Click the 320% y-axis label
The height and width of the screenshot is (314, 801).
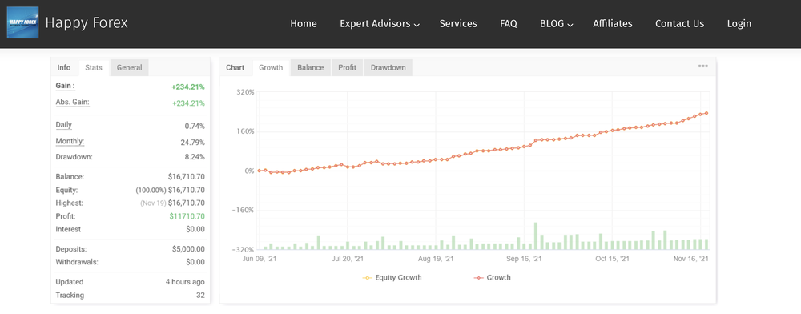coord(245,92)
